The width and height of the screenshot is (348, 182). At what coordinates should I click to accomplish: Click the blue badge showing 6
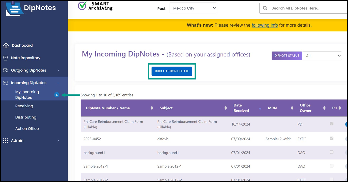pos(57,95)
